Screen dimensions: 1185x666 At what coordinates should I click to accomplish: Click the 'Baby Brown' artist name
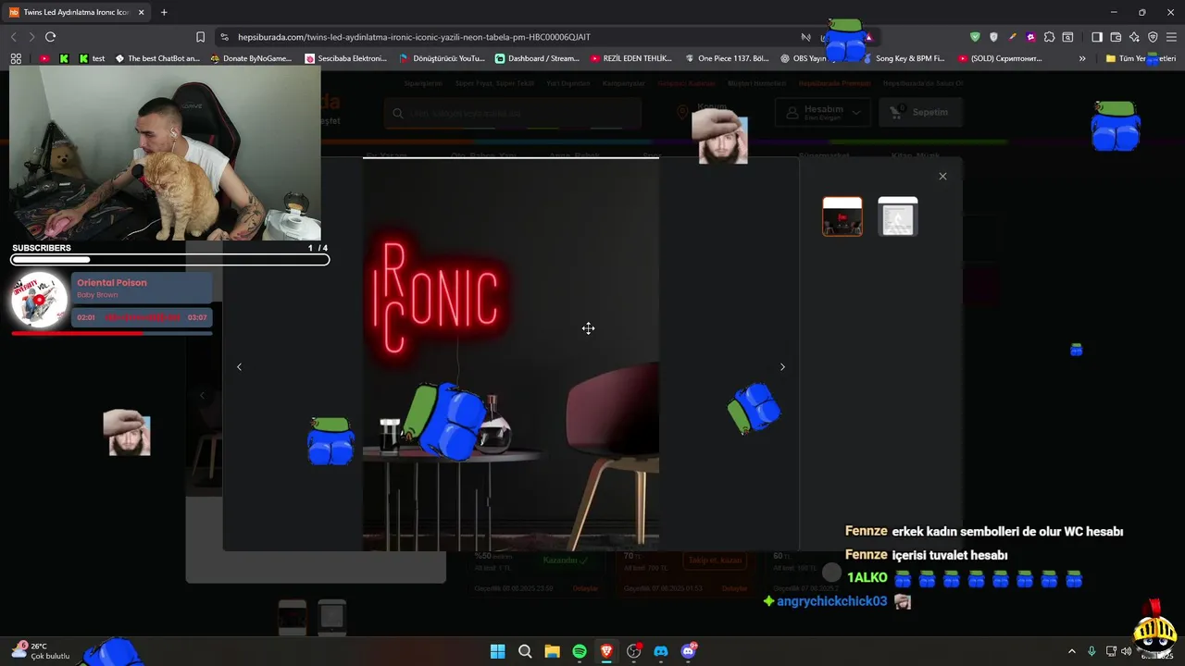[x=97, y=295]
